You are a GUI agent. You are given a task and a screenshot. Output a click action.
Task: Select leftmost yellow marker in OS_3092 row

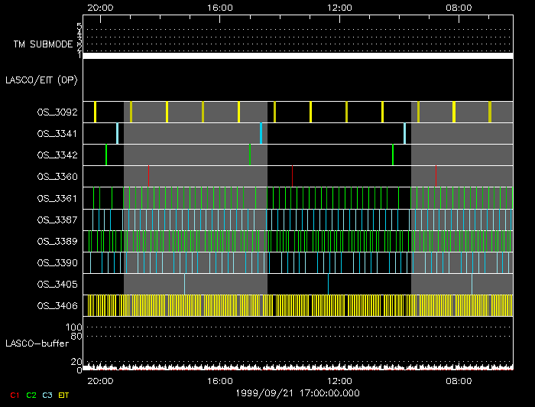(x=95, y=112)
